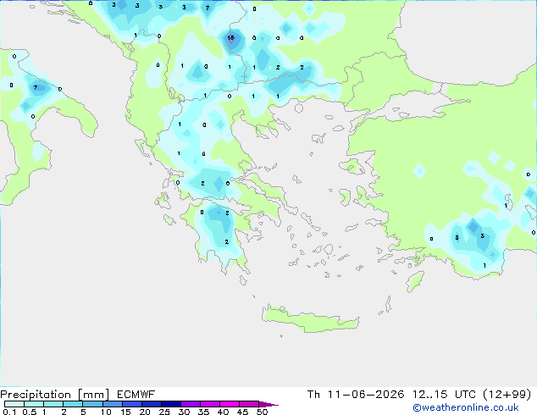Screen dimensions: 537x415
Task: Click the 1–2 mm legend swatch
Action: tap(53, 404)
